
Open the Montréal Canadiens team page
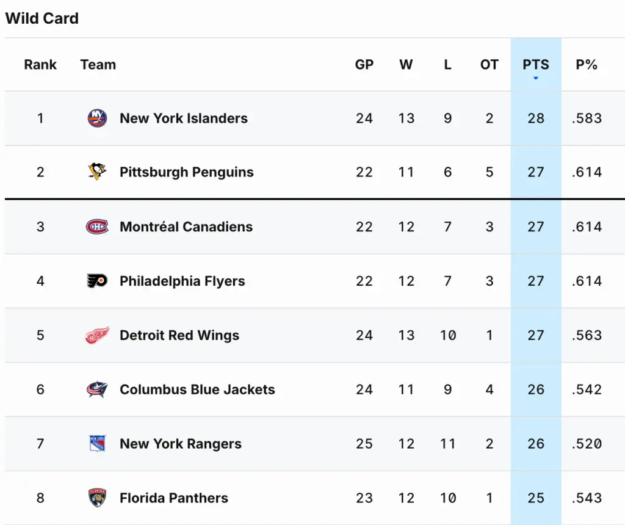coord(186,227)
